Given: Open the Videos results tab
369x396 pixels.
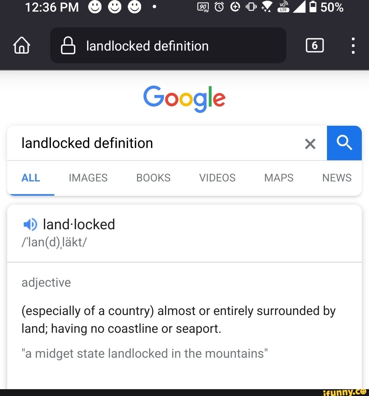Looking at the screenshot, I should (x=217, y=178).
